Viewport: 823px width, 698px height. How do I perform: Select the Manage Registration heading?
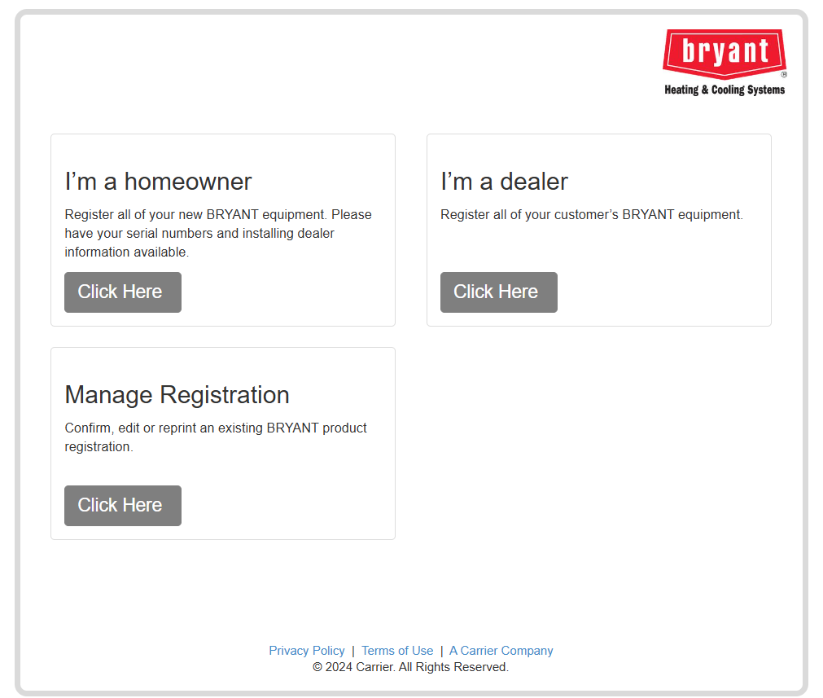(177, 394)
